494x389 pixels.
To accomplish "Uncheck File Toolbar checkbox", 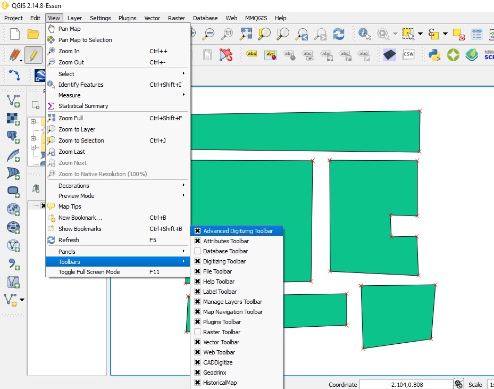I will pos(197,271).
